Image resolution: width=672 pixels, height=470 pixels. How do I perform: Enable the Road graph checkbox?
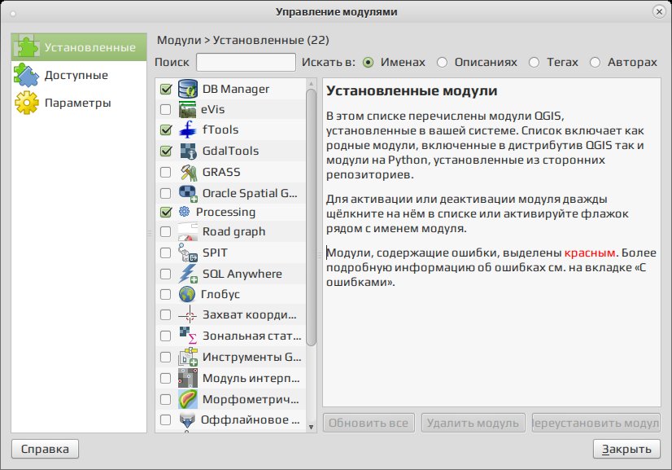click(165, 232)
